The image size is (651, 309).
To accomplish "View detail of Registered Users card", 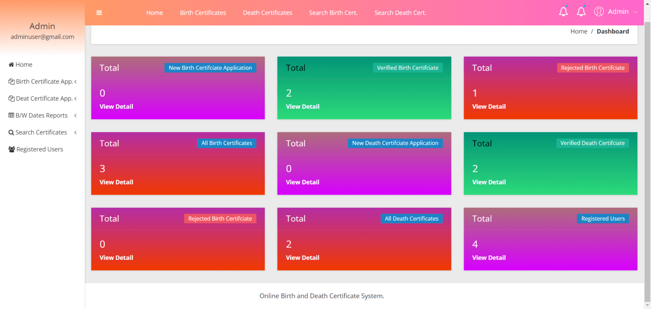I will click(x=489, y=257).
